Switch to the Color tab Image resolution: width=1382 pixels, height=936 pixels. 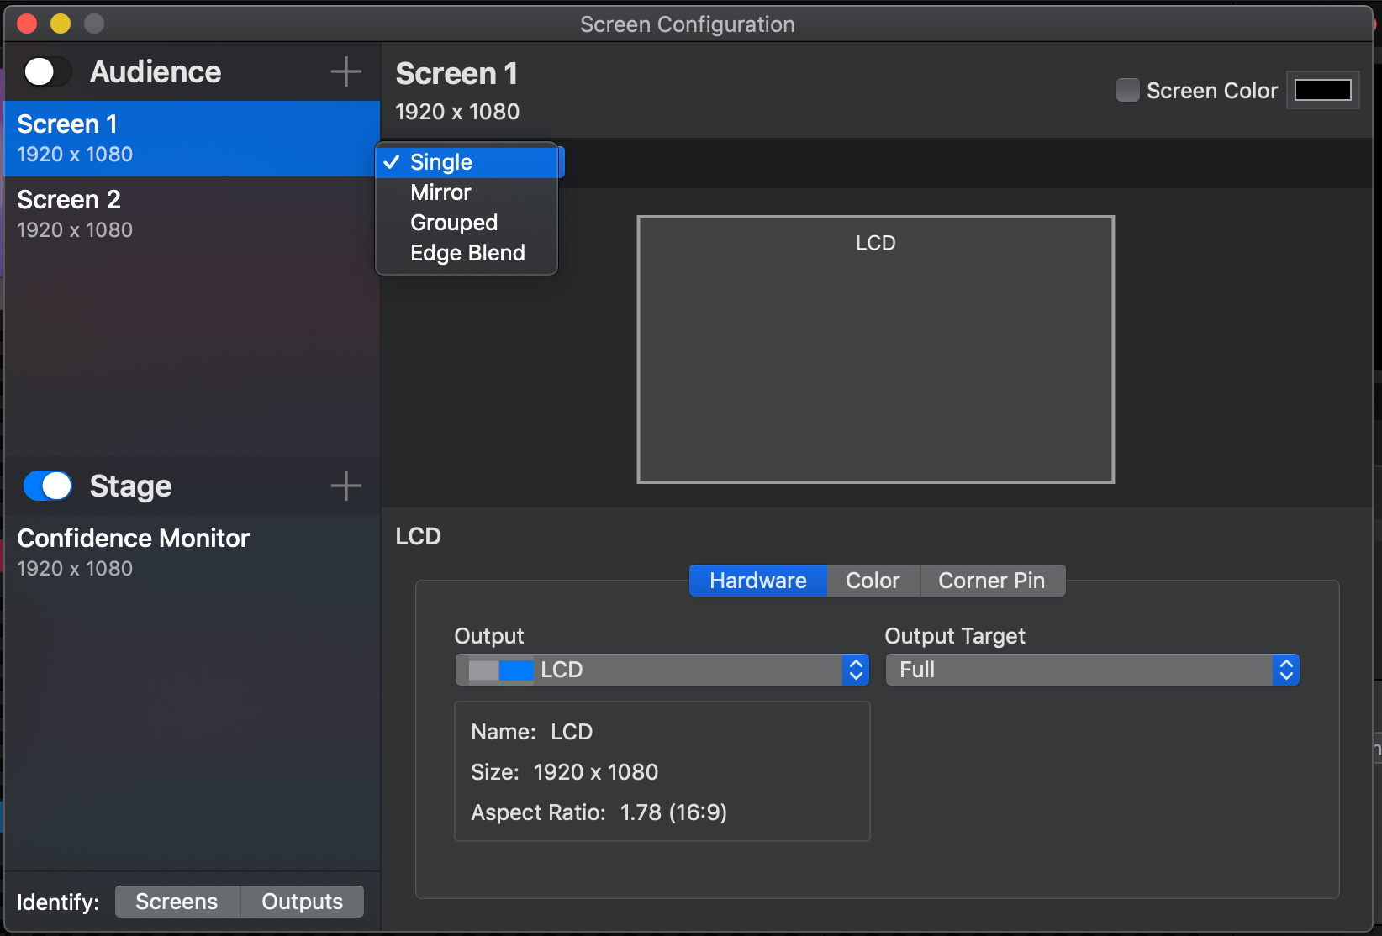coord(872,580)
